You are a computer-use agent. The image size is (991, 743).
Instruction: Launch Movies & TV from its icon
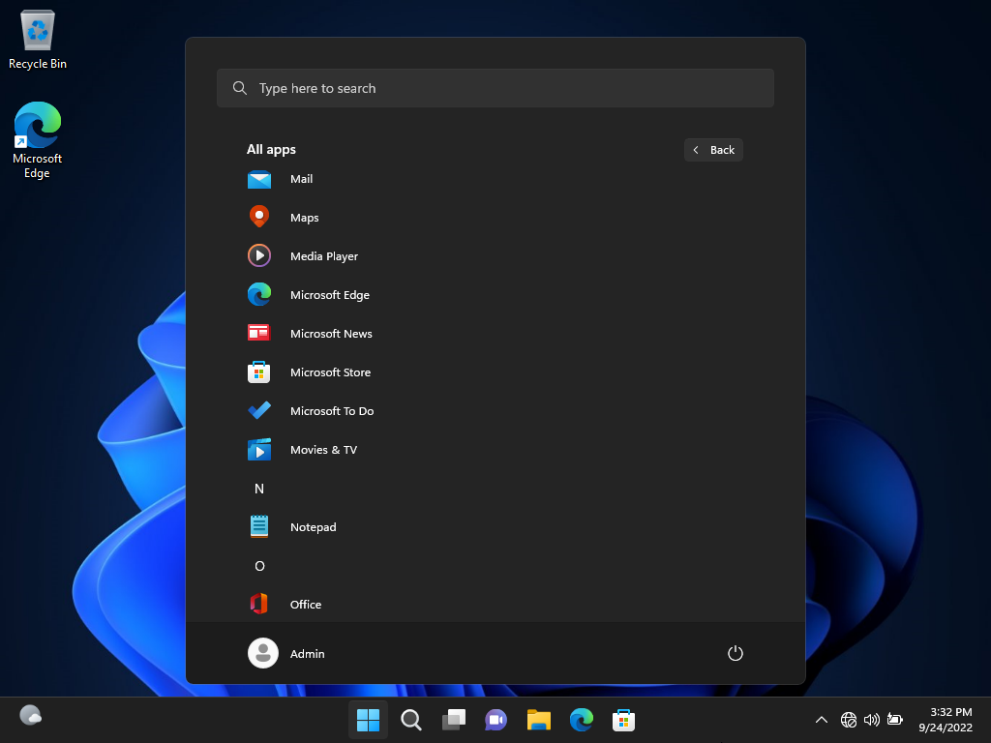point(259,449)
